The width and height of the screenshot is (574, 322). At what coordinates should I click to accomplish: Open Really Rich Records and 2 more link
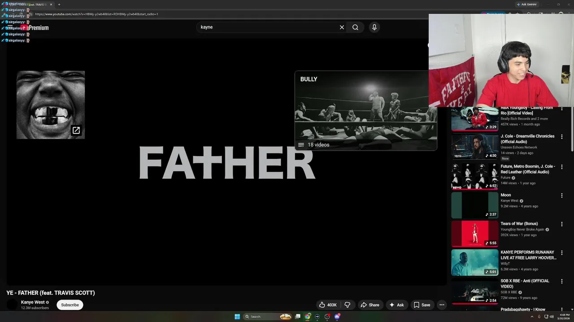coord(524,119)
